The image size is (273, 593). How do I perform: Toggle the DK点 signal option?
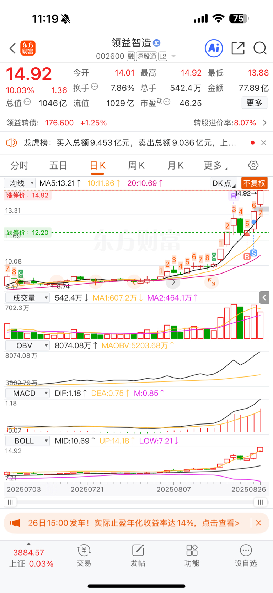(x=224, y=183)
